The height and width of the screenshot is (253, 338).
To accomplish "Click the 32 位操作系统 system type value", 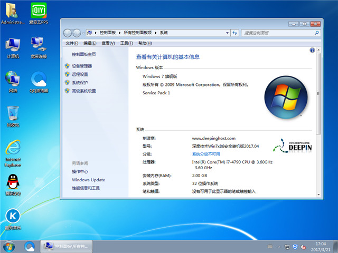I will pos(205,183).
